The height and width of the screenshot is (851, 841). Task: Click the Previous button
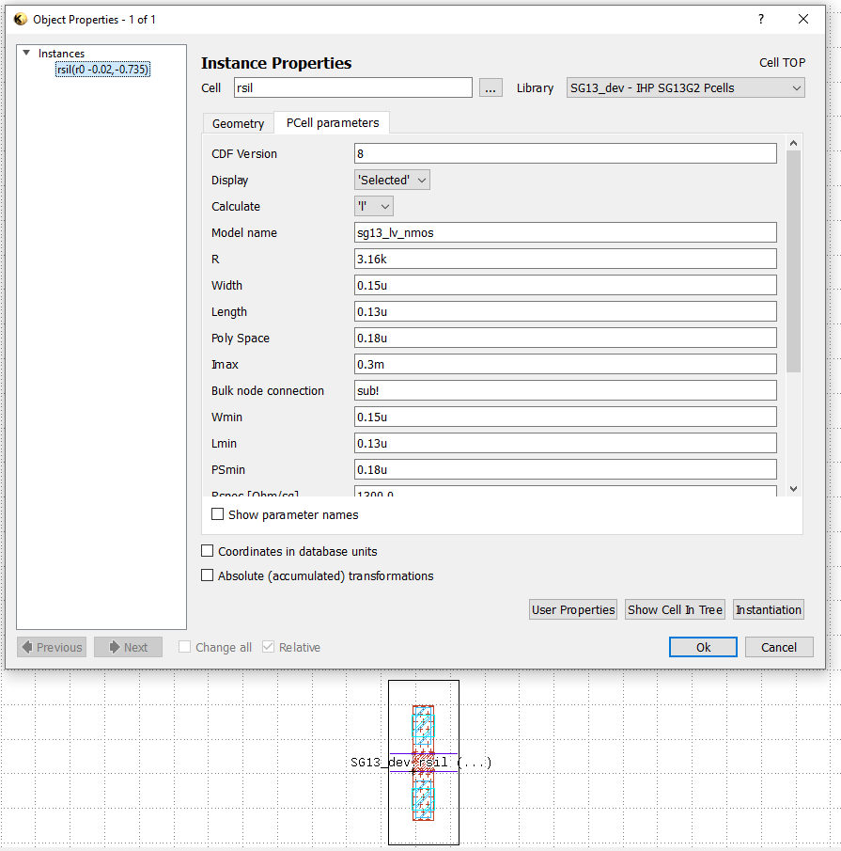click(52, 647)
